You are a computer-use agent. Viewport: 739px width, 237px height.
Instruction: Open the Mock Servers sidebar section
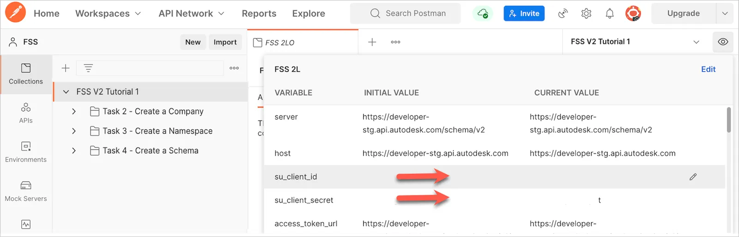[x=26, y=191]
